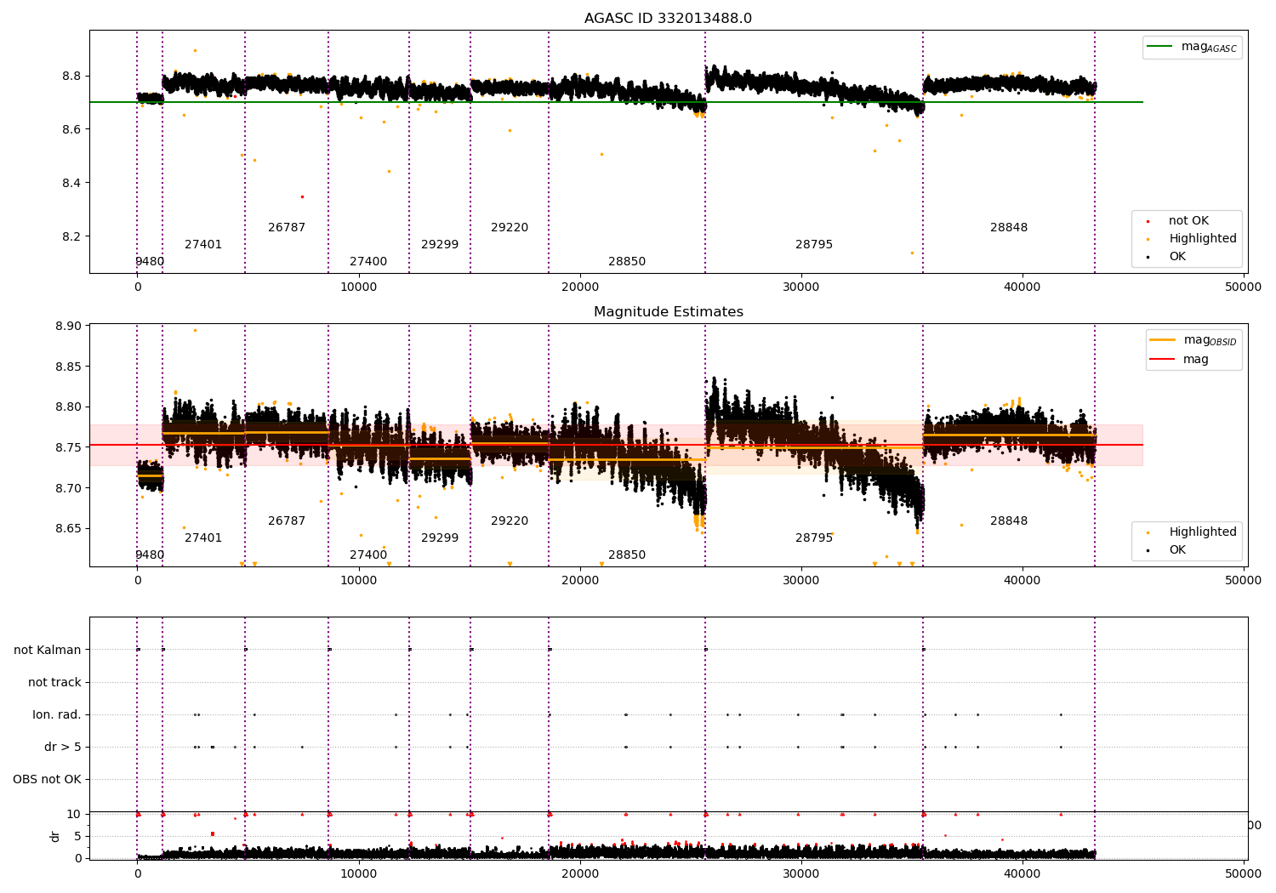Click obsid label 28795 in AGASC panel
The height and width of the screenshot is (893, 1276).
coord(814,245)
